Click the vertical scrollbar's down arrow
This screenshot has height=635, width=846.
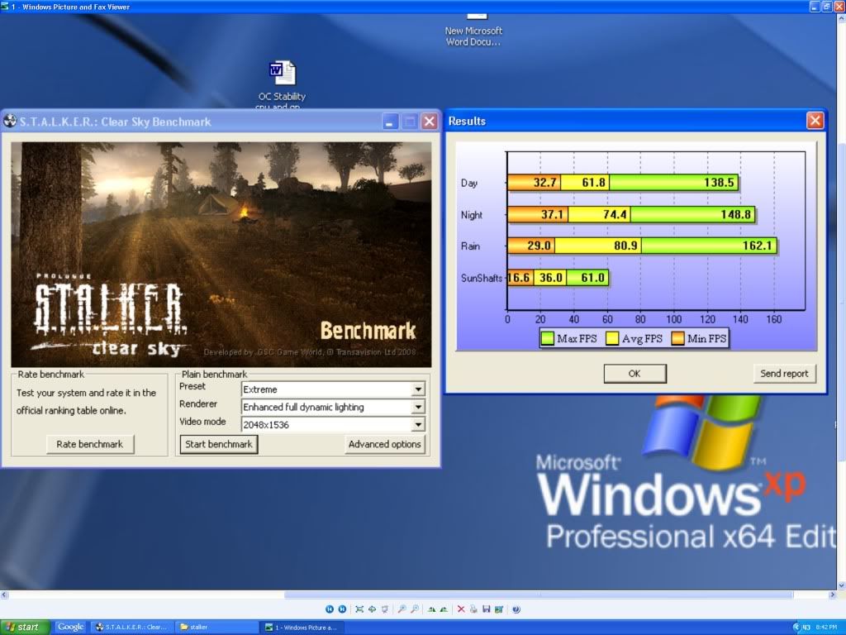click(x=841, y=585)
